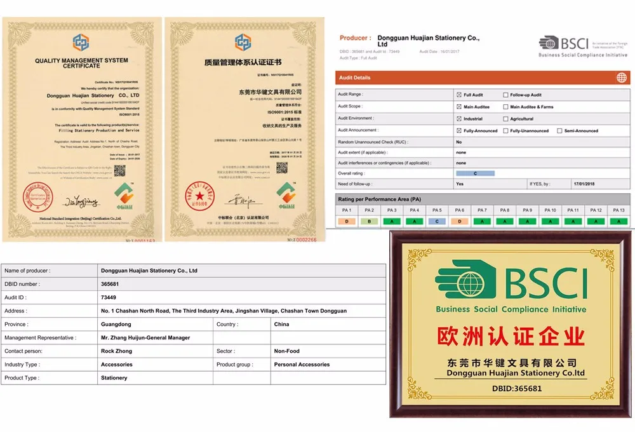This screenshot has width=635, height=432.
Task: Click the Contact person value Rock Zhong
Action: (x=117, y=351)
